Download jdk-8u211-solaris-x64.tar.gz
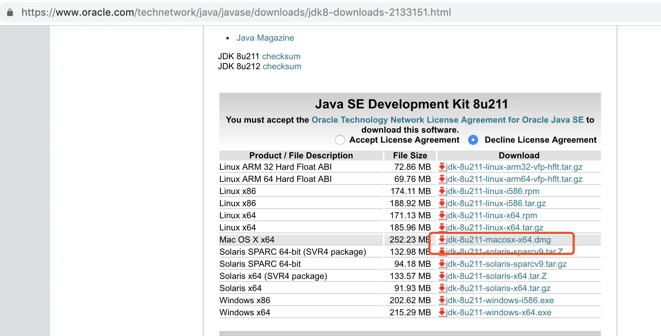This screenshot has height=336, width=661. (x=498, y=288)
